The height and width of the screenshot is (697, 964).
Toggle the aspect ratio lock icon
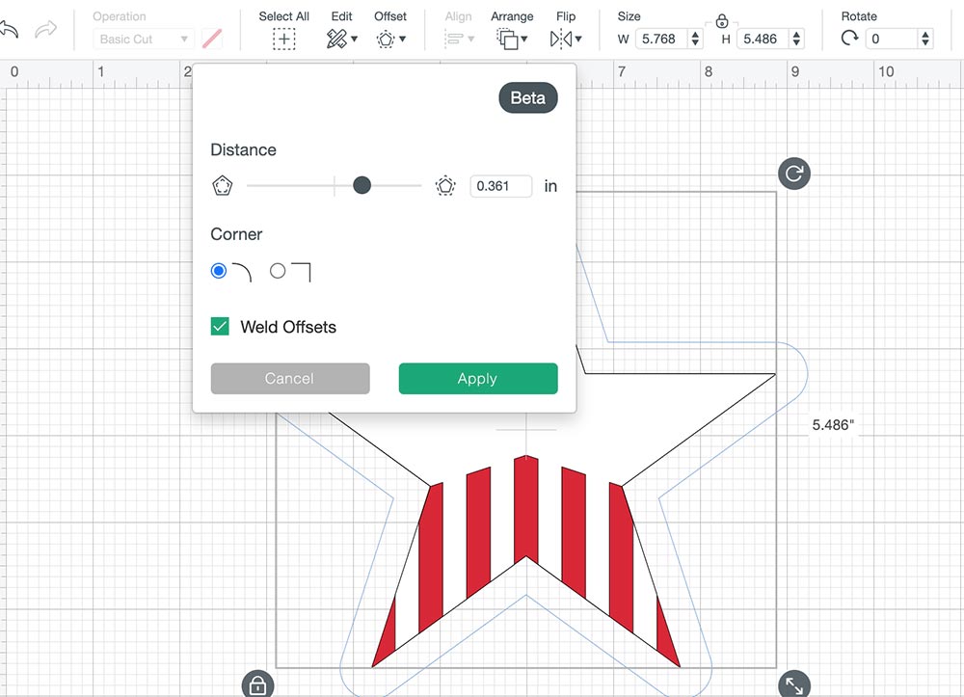722,21
